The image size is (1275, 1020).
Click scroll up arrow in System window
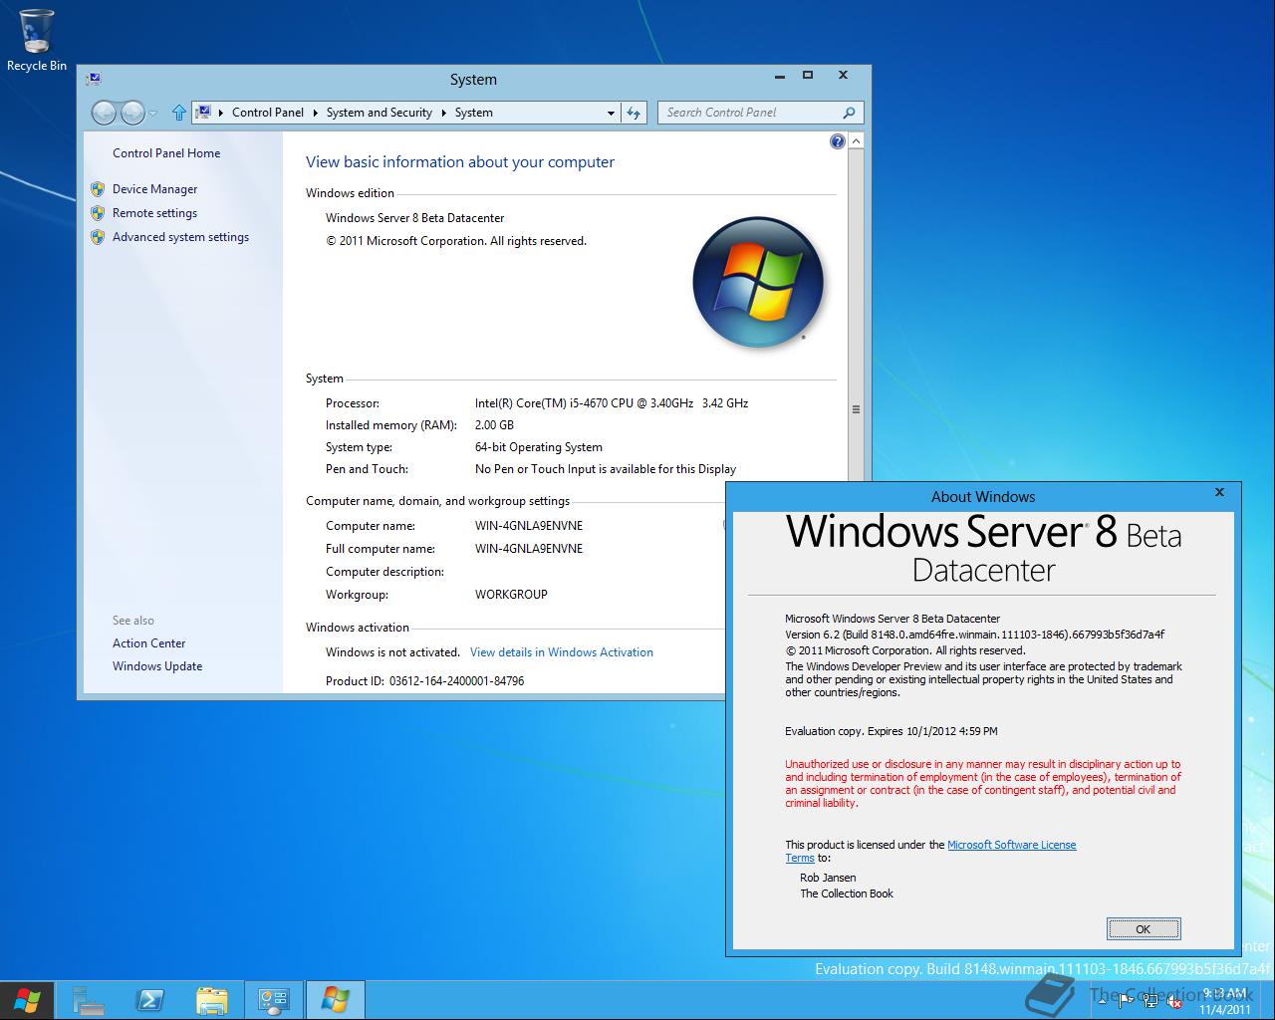click(x=856, y=141)
